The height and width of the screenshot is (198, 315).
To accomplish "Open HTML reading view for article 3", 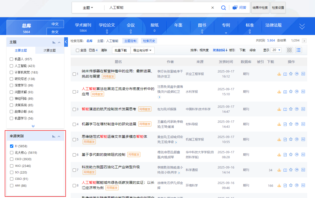I will coord(285,109).
